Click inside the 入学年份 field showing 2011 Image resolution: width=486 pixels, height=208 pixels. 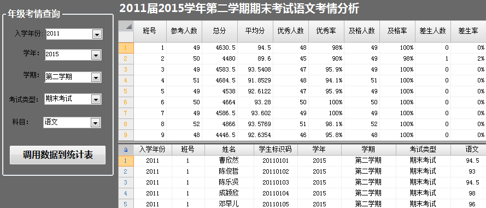point(69,34)
